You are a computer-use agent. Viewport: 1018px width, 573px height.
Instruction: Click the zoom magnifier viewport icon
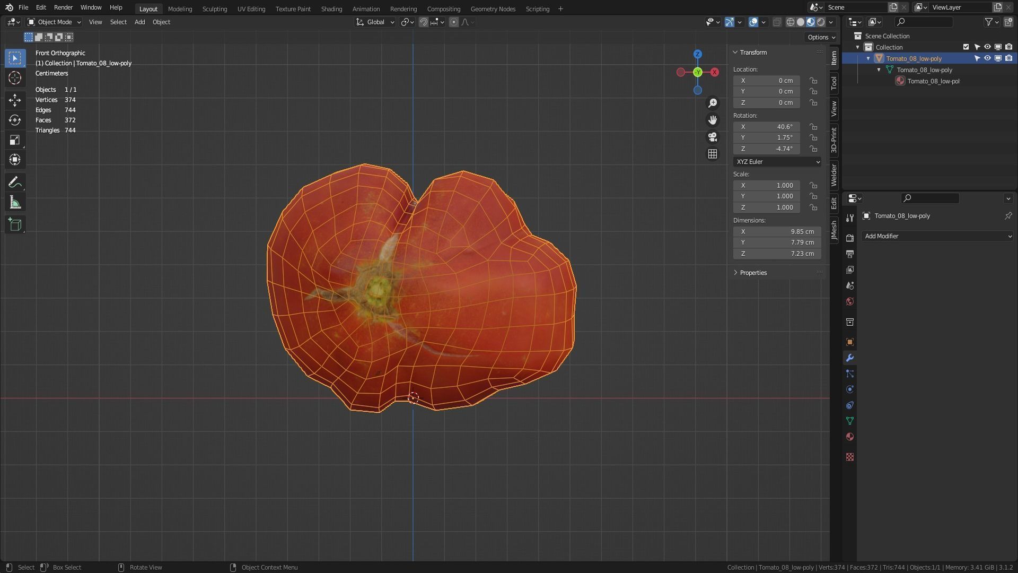pos(713,103)
